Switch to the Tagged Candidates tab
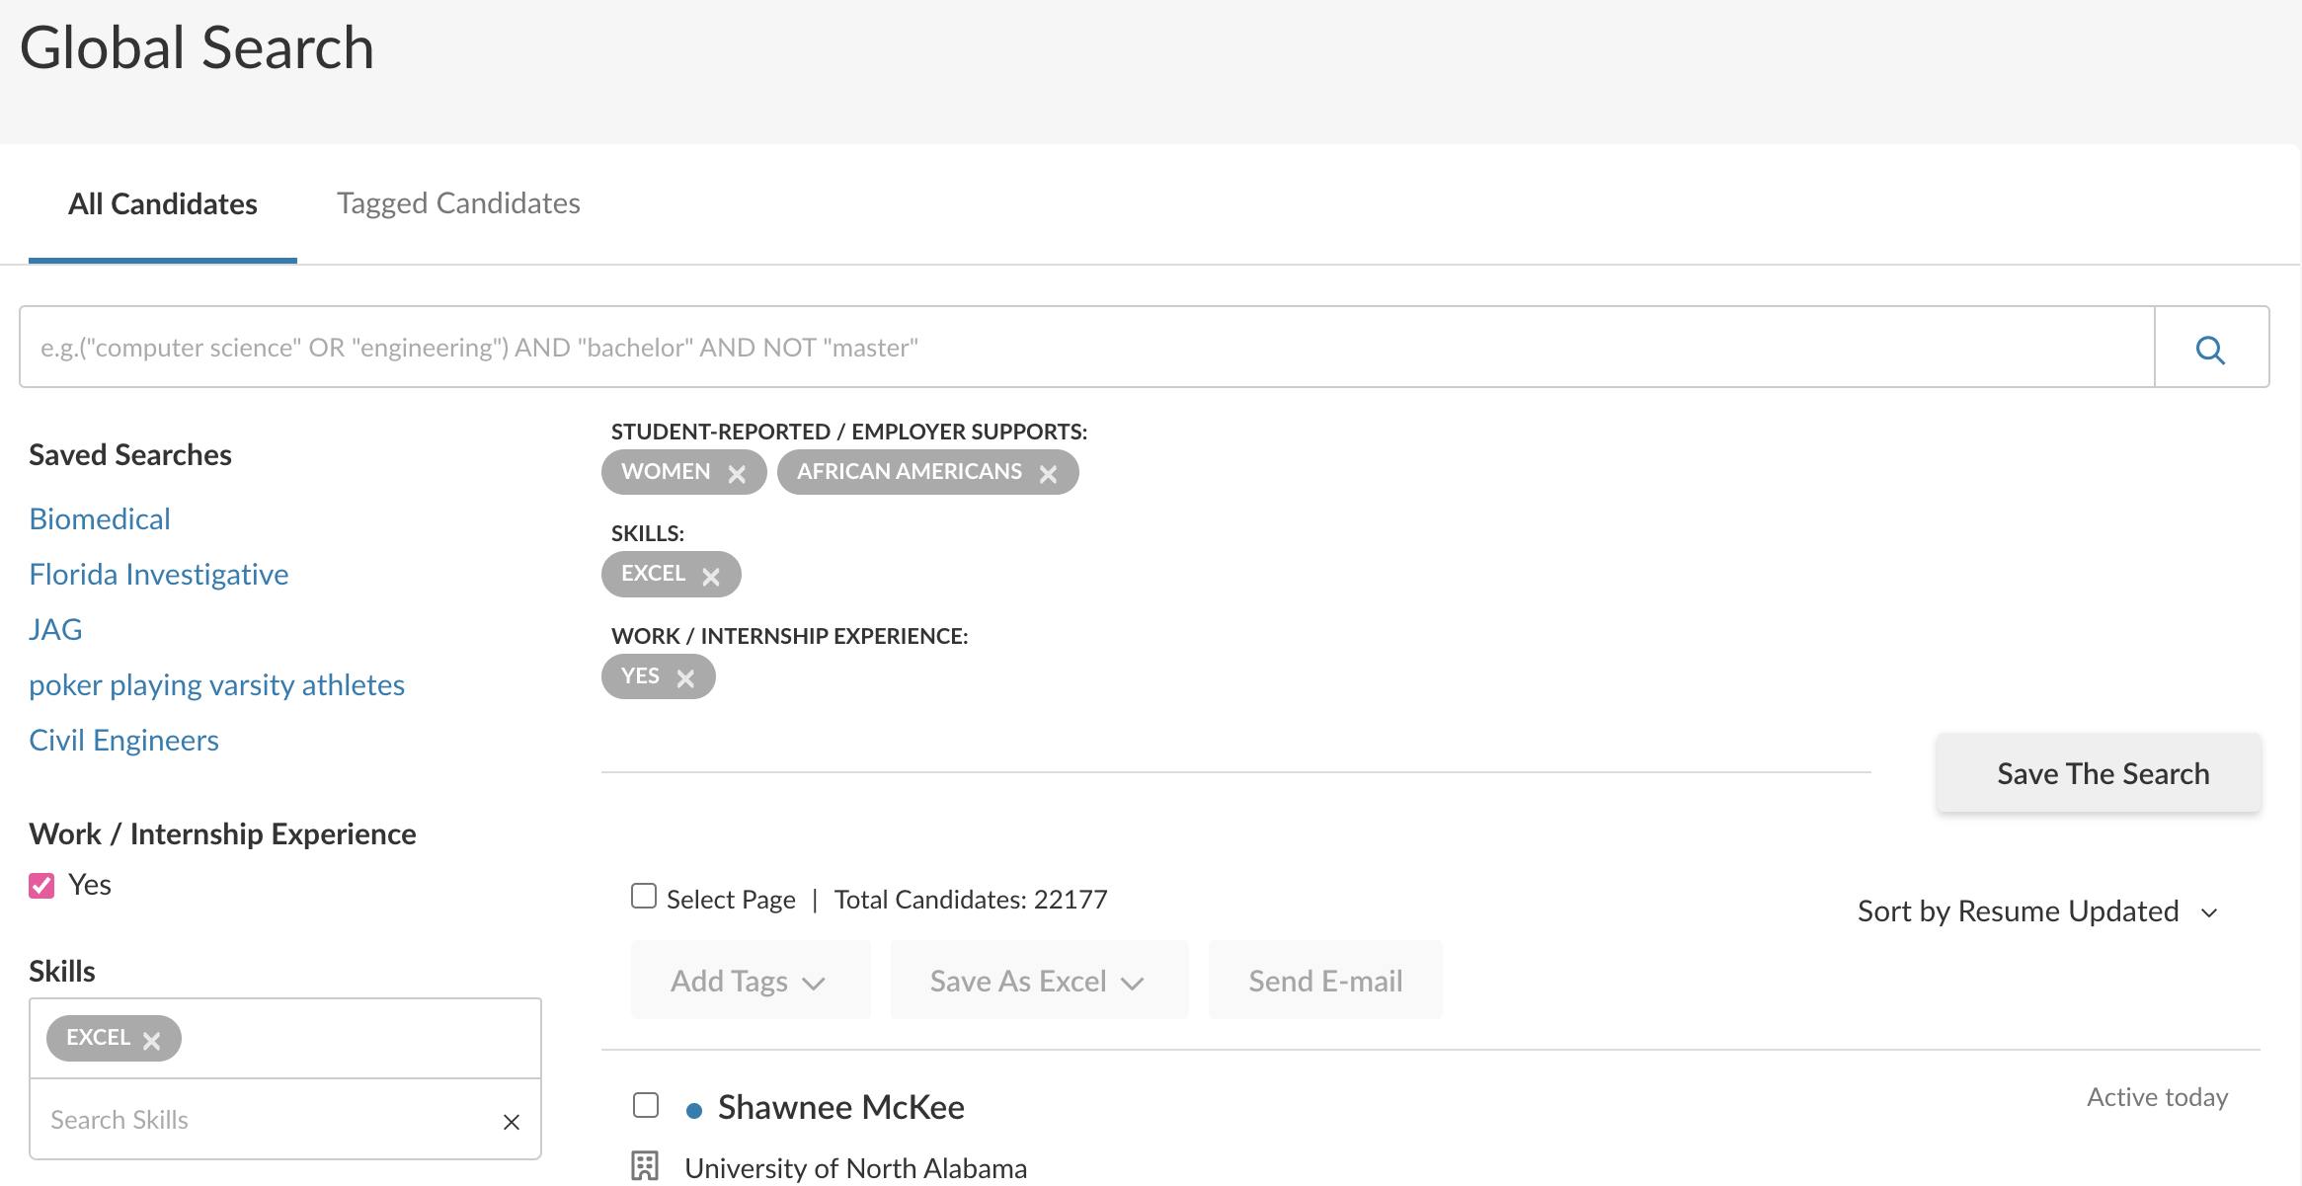Image resolution: width=2302 pixels, height=1186 pixels. point(458,203)
